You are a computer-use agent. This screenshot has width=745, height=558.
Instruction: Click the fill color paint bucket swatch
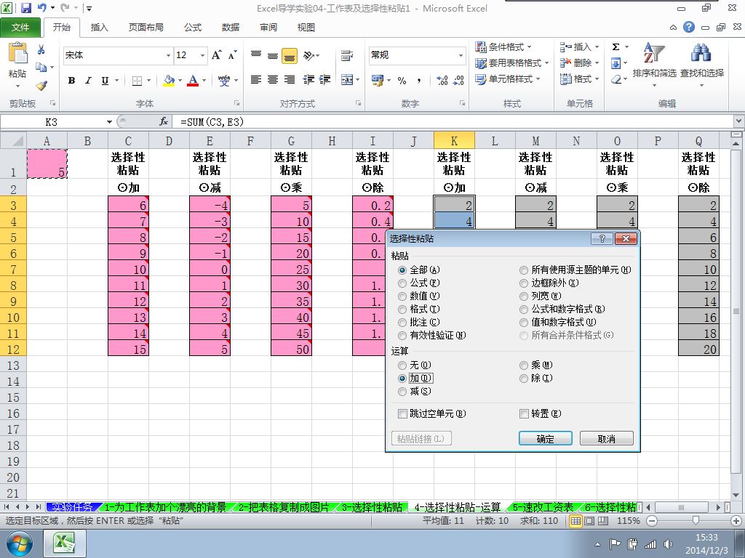tap(169, 80)
